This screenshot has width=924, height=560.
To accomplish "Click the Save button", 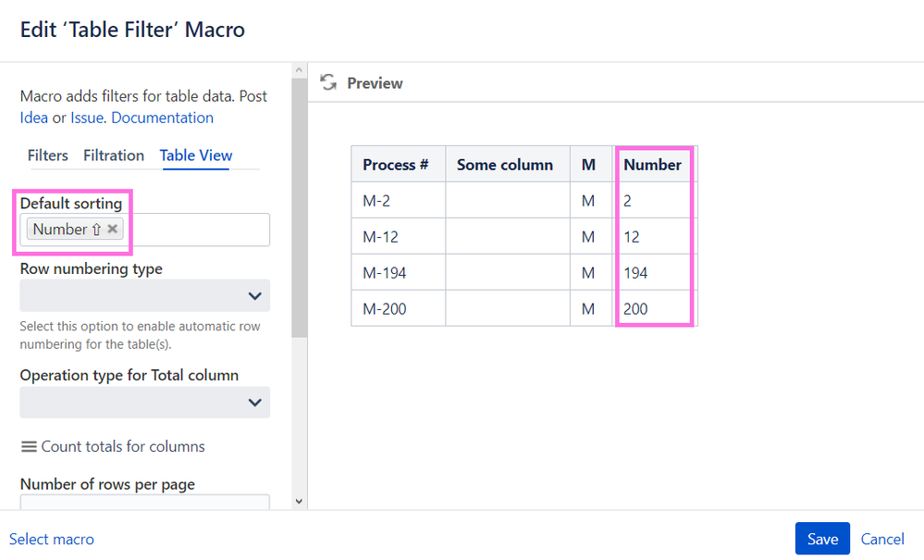I will (x=822, y=539).
